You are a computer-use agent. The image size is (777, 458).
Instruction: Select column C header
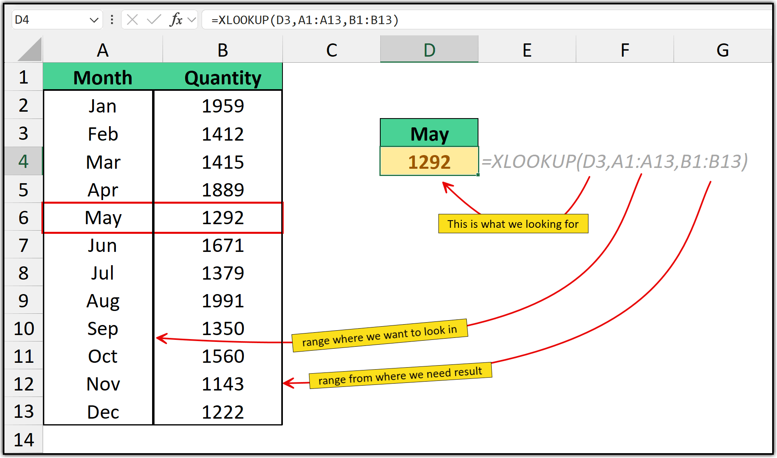[332, 50]
